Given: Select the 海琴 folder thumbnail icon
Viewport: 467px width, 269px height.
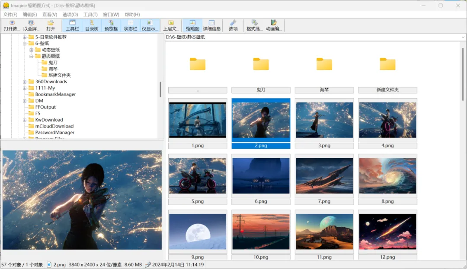Looking at the screenshot, I should click(x=324, y=64).
